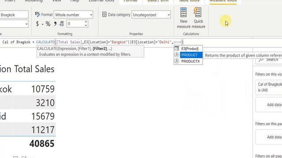
Task: Open the View ribbon tab
Action: coord(56,1)
